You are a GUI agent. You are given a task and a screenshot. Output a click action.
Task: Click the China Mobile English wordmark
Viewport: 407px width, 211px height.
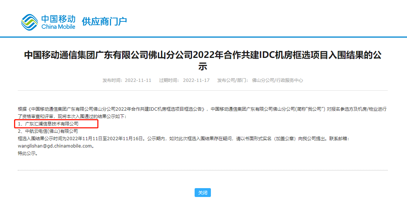tap(58, 27)
